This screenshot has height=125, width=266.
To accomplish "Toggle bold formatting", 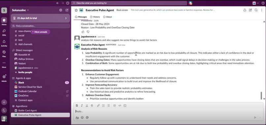I will 77,106.
